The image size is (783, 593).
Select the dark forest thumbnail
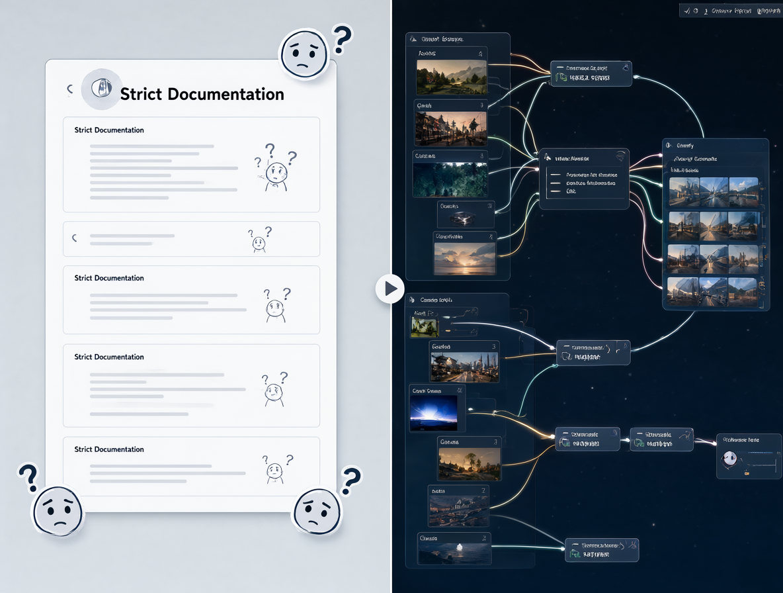[450, 180]
